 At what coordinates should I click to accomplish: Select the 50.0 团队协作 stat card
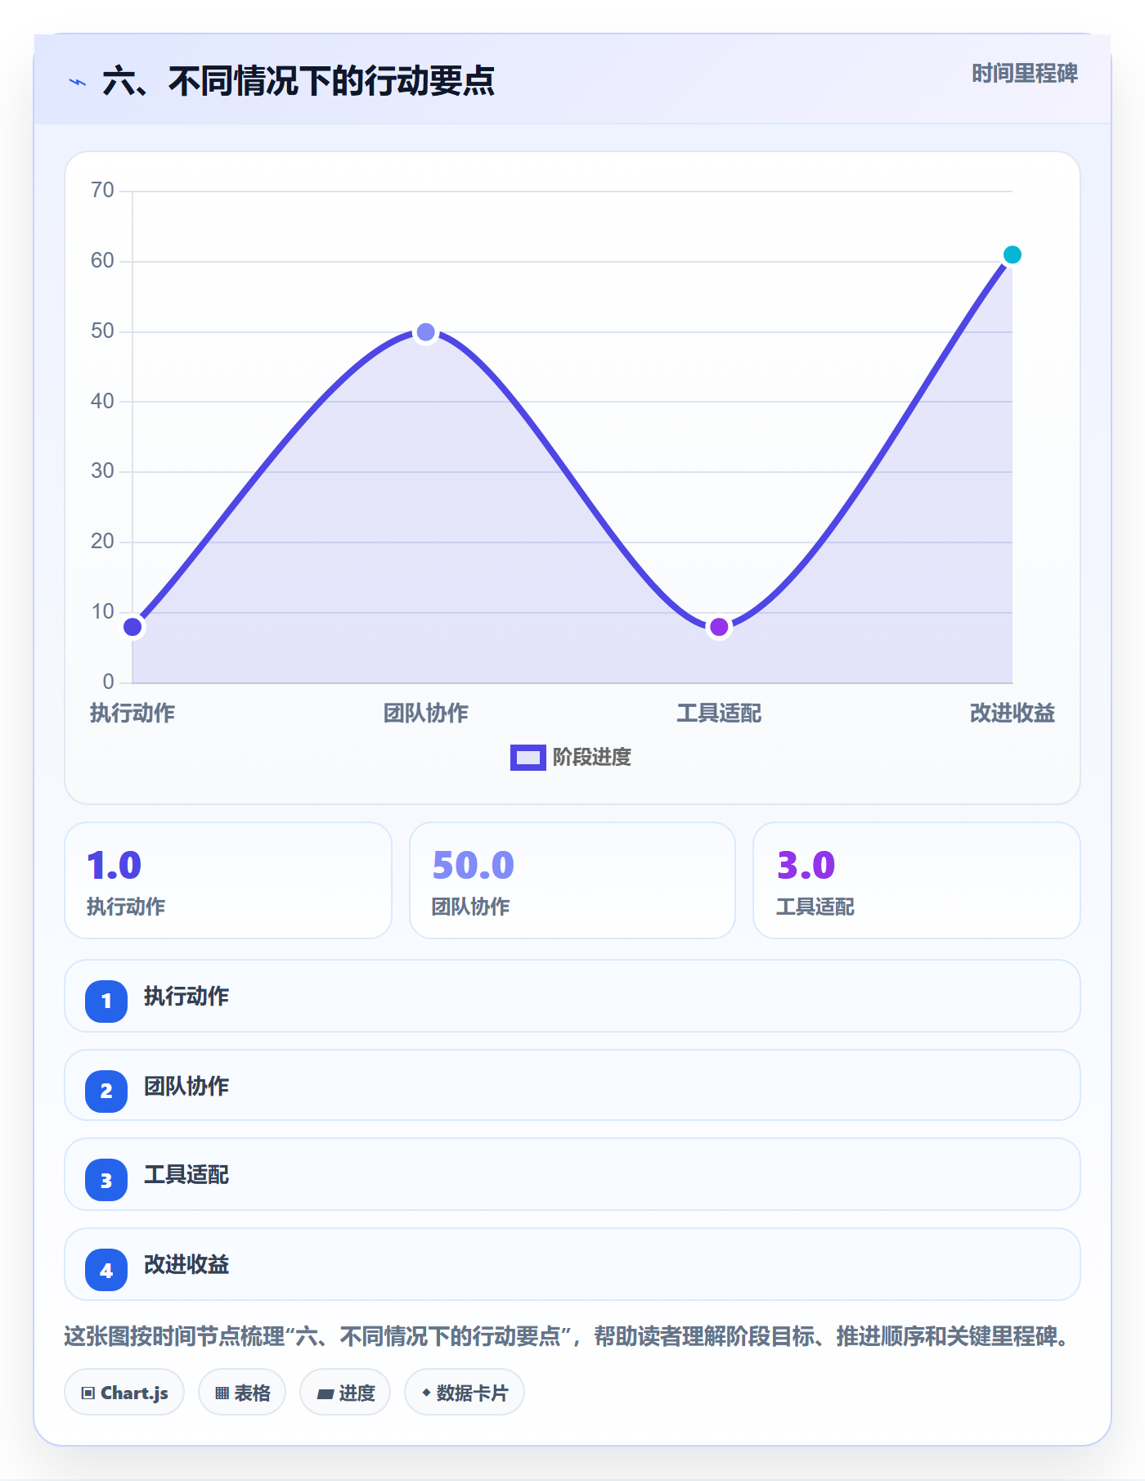(x=572, y=880)
